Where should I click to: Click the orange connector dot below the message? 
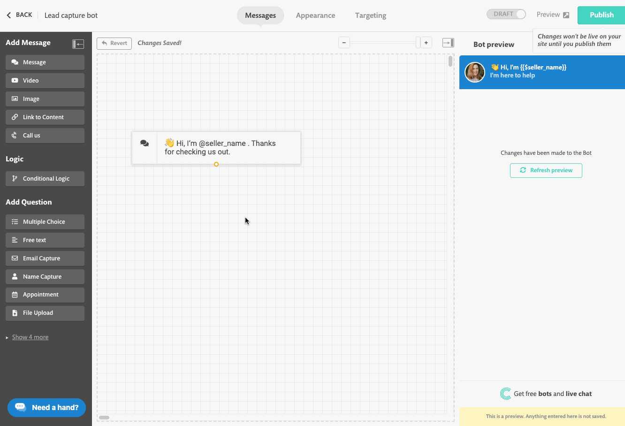[x=216, y=164]
